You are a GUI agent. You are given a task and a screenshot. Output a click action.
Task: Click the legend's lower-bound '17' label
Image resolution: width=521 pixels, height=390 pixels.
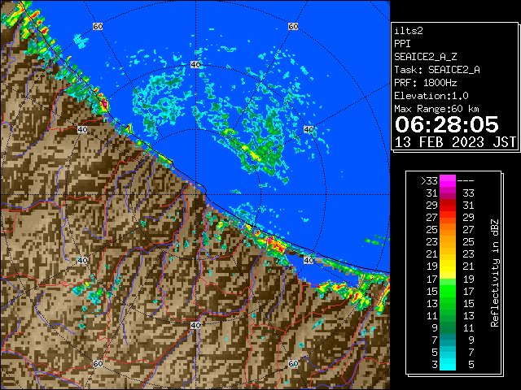[432, 279]
